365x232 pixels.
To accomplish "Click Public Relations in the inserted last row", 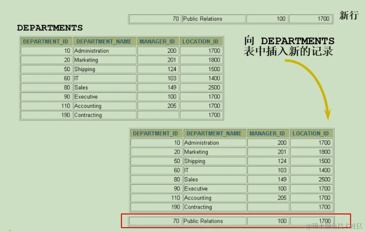I will [x=203, y=221].
